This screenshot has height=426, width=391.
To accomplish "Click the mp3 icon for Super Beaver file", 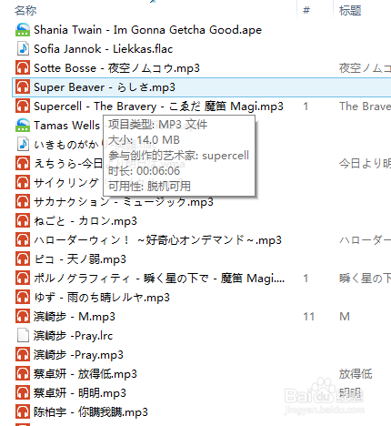I will tap(23, 87).
